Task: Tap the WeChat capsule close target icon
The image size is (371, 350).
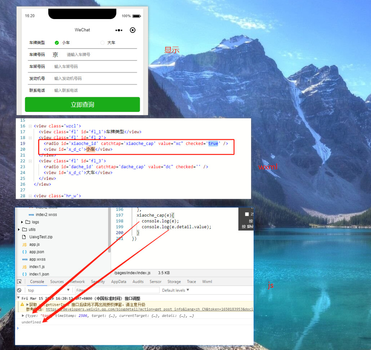Action: pyautogui.click(x=133, y=30)
